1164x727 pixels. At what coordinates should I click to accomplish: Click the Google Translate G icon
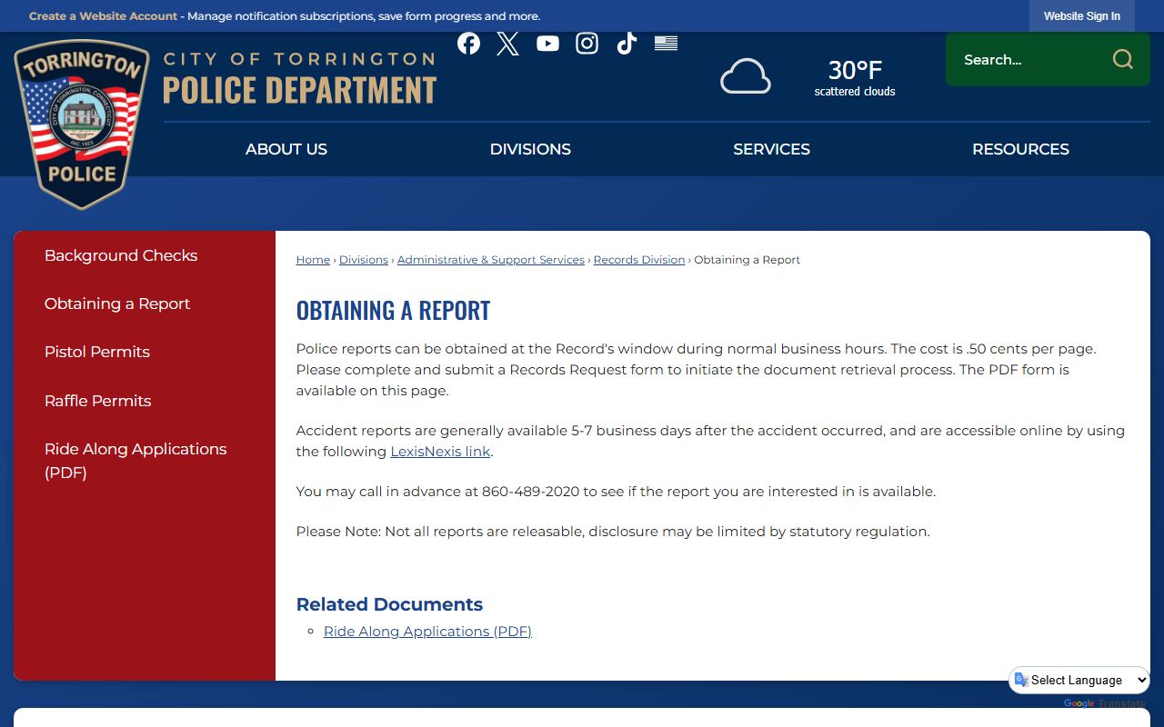(x=1021, y=680)
